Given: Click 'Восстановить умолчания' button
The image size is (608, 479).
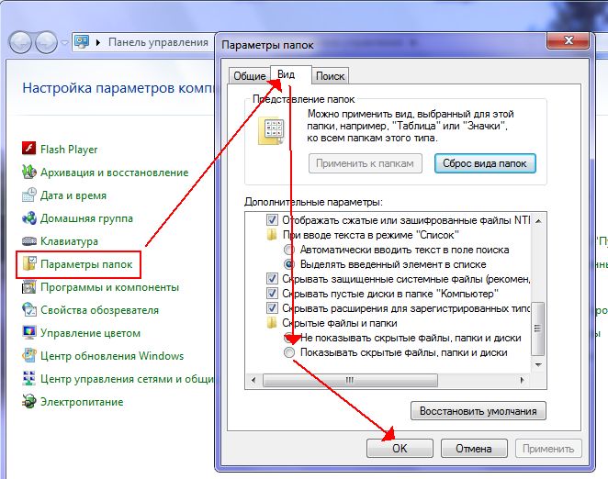Looking at the screenshot, I should click(x=479, y=411).
